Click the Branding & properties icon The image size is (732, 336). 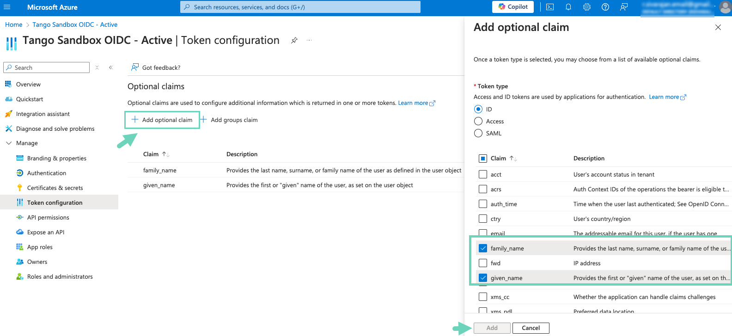pyautogui.click(x=19, y=158)
